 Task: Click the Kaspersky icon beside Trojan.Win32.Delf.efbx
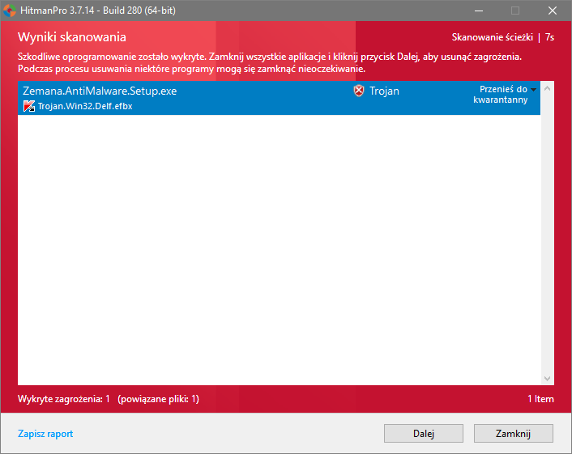click(29, 106)
